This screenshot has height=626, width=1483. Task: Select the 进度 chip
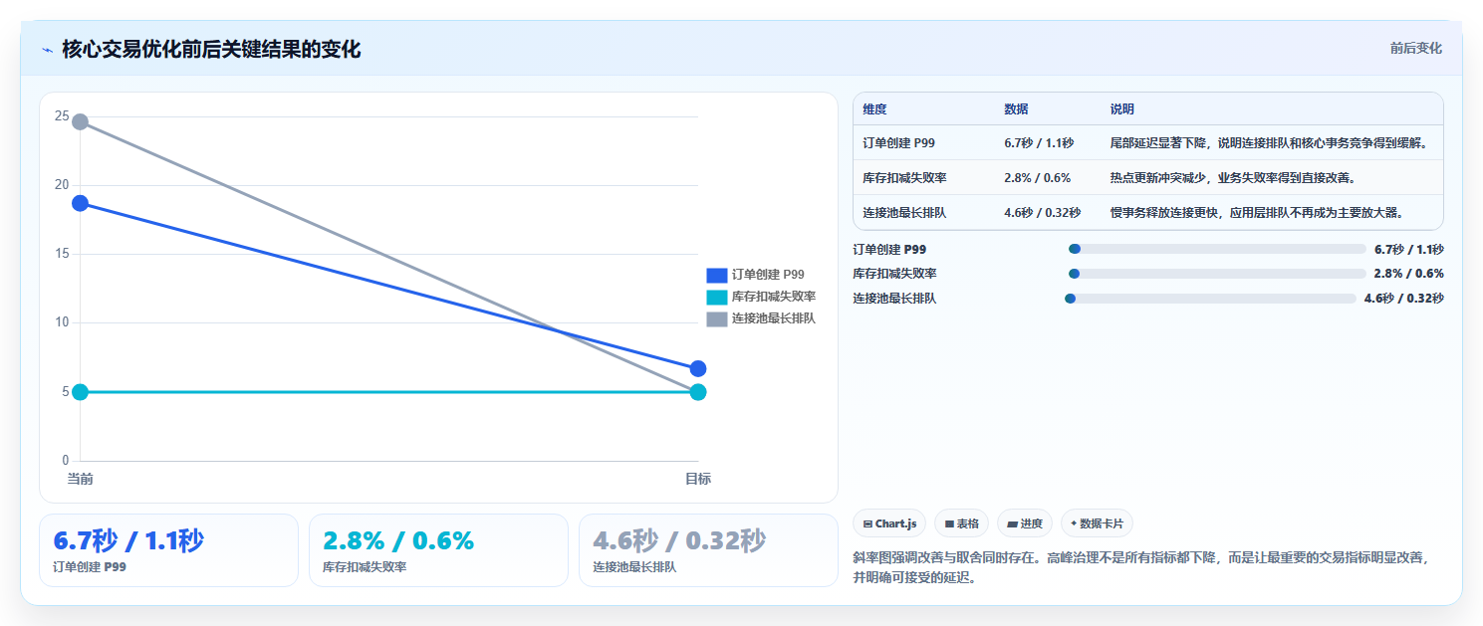pyautogui.click(x=1024, y=523)
